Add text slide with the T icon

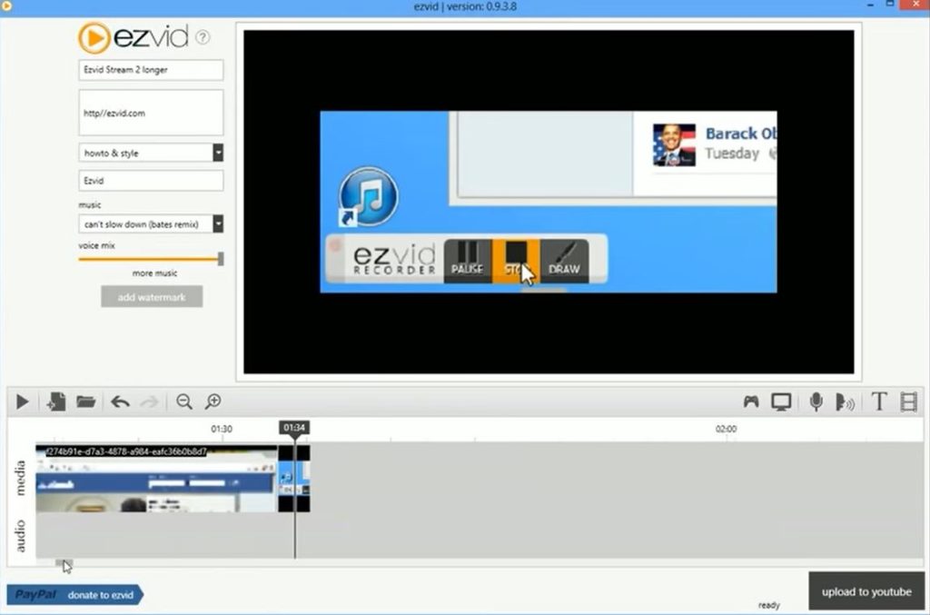tap(879, 402)
